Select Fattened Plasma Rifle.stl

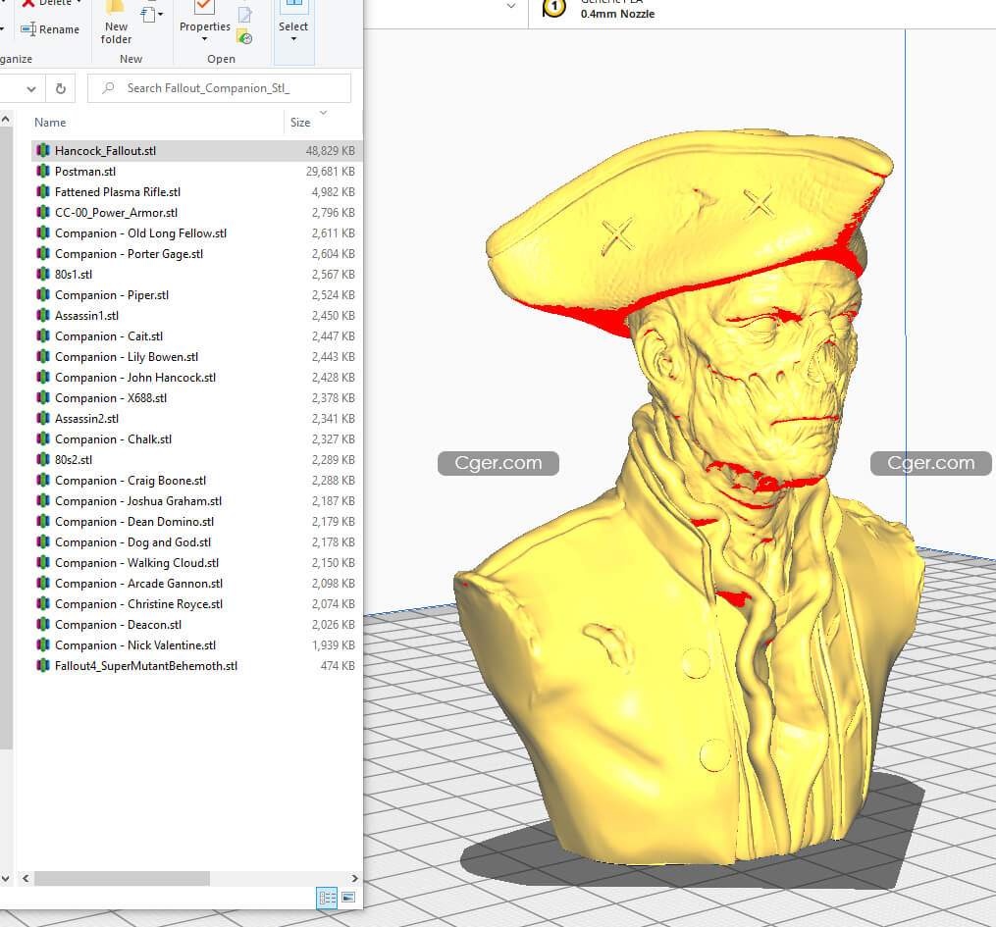click(x=197, y=191)
